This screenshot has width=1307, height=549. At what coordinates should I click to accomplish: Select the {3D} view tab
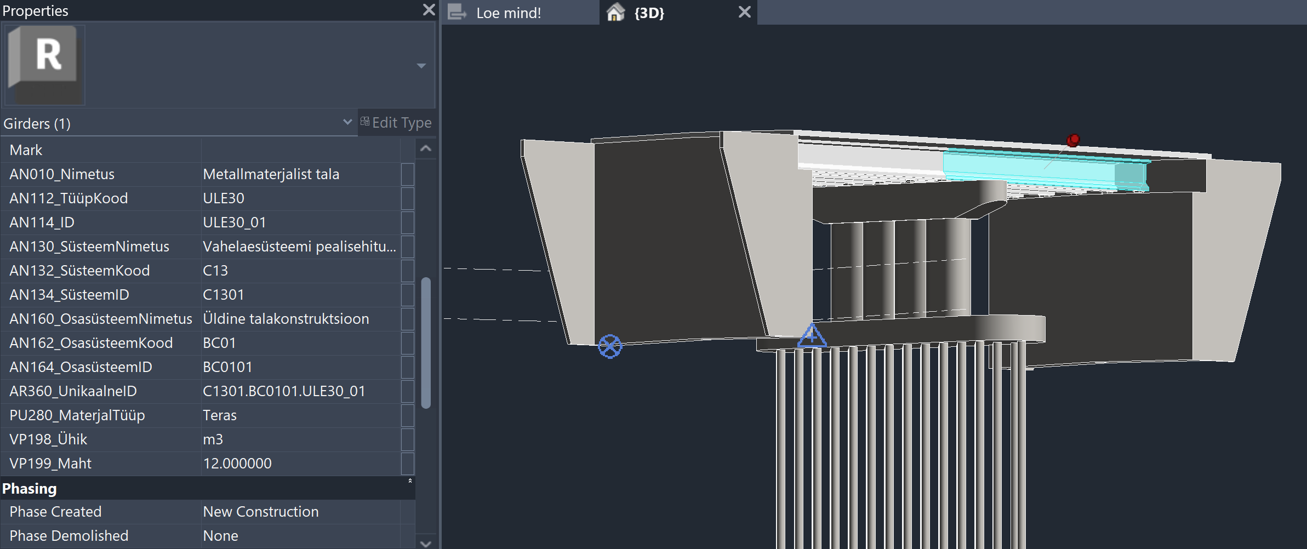tap(649, 13)
